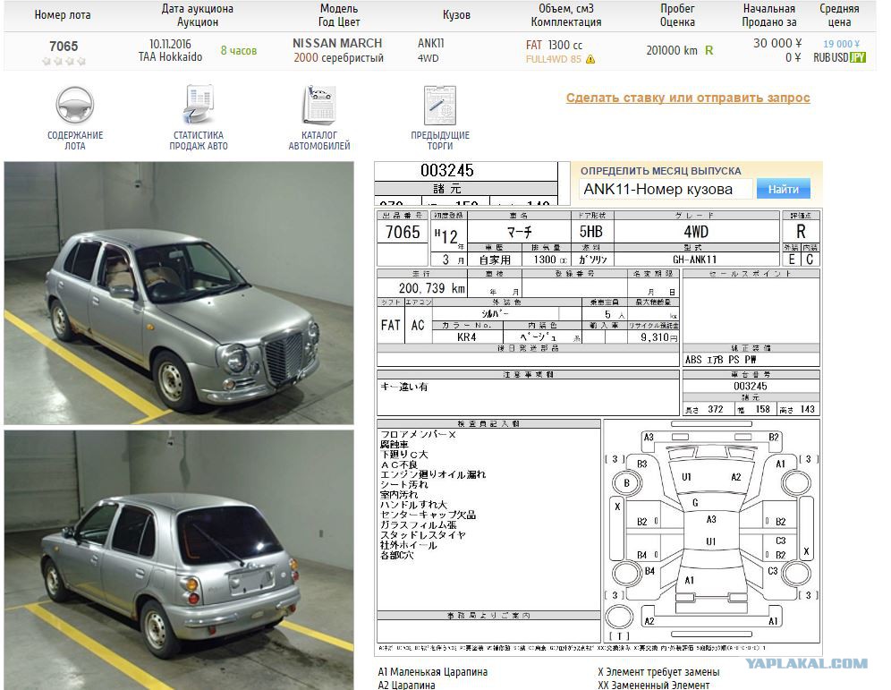The height and width of the screenshot is (690, 891).
Task: Open the Предыдущие торги icon
Action: (x=440, y=105)
